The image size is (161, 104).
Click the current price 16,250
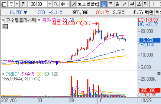[16, 13]
